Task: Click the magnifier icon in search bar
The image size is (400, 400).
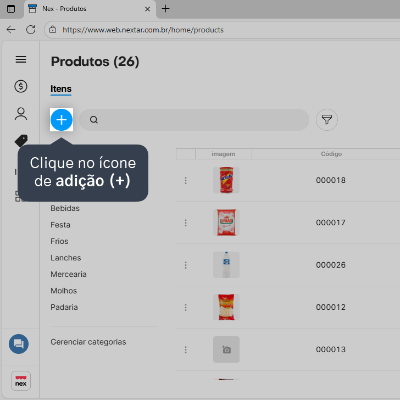Action: pyautogui.click(x=94, y=120)
